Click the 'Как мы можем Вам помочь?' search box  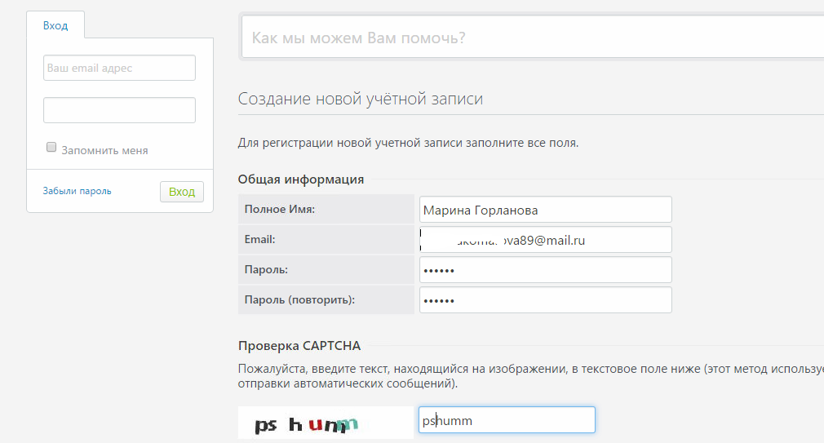(x=530, y=38)
